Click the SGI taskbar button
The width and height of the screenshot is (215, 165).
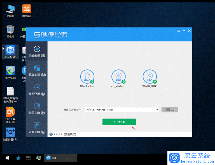(60, 158)
